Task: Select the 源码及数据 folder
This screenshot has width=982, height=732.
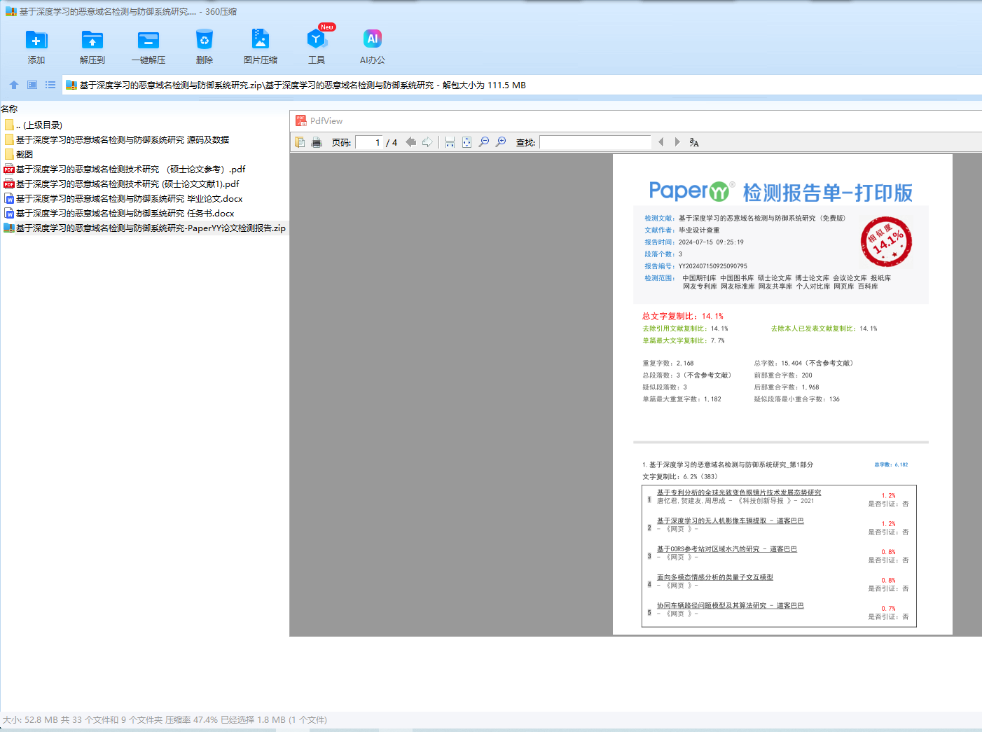Action: (x=144, y=139)
